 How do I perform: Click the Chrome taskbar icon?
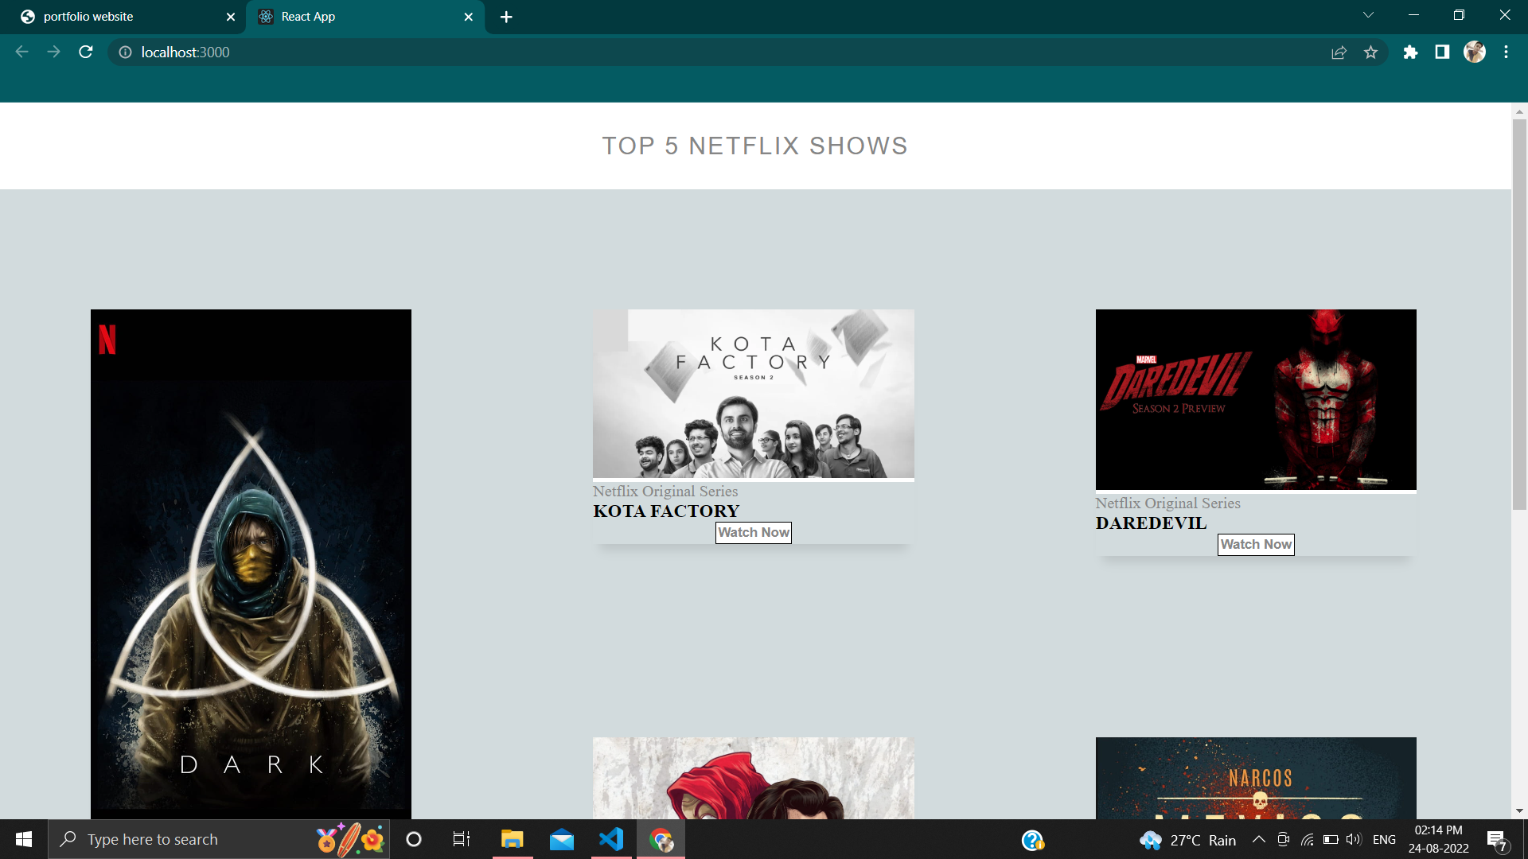[661, 839]
